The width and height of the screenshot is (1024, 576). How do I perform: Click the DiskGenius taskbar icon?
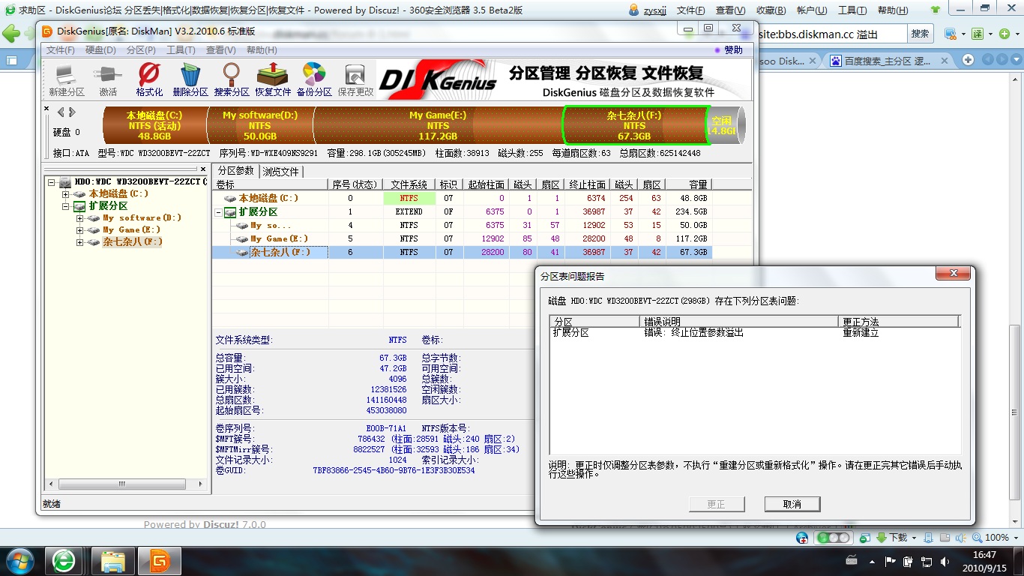(x=160, y=561)
